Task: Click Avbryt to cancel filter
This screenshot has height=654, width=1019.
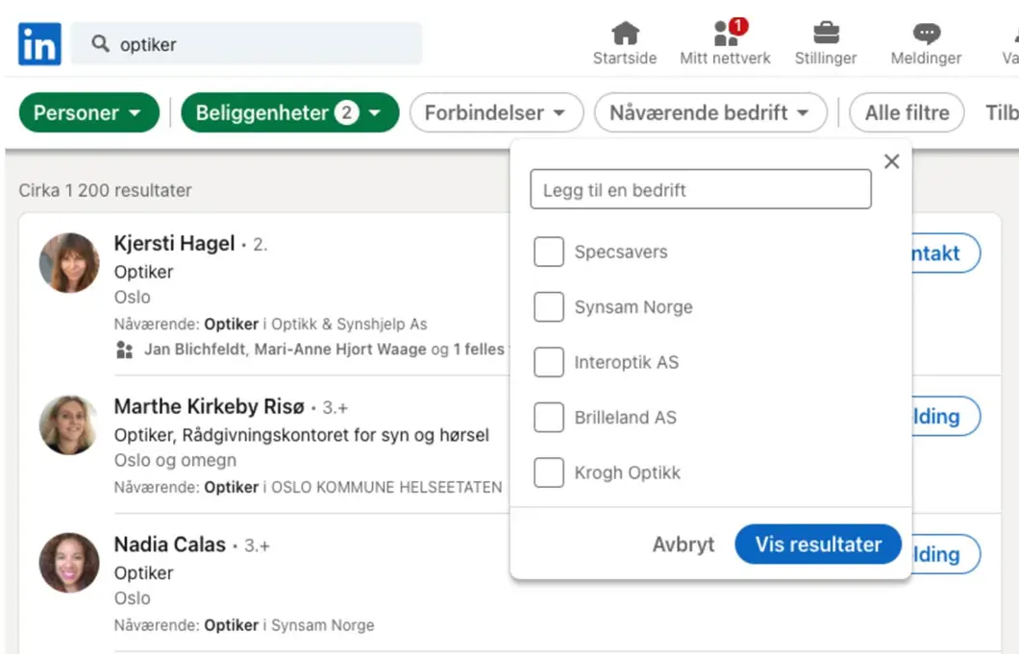Action: (683, 545)
